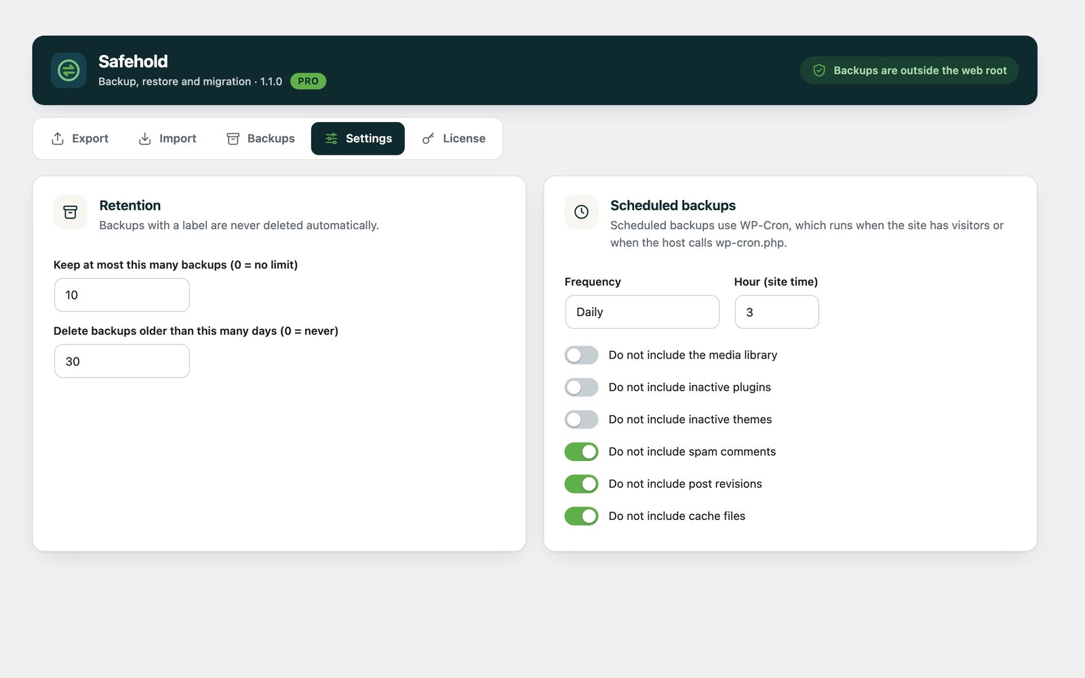This screenshot has height=678, width=1085.
Task: Click the 'Scheduled backups' heading
Action: coord(673,205)
